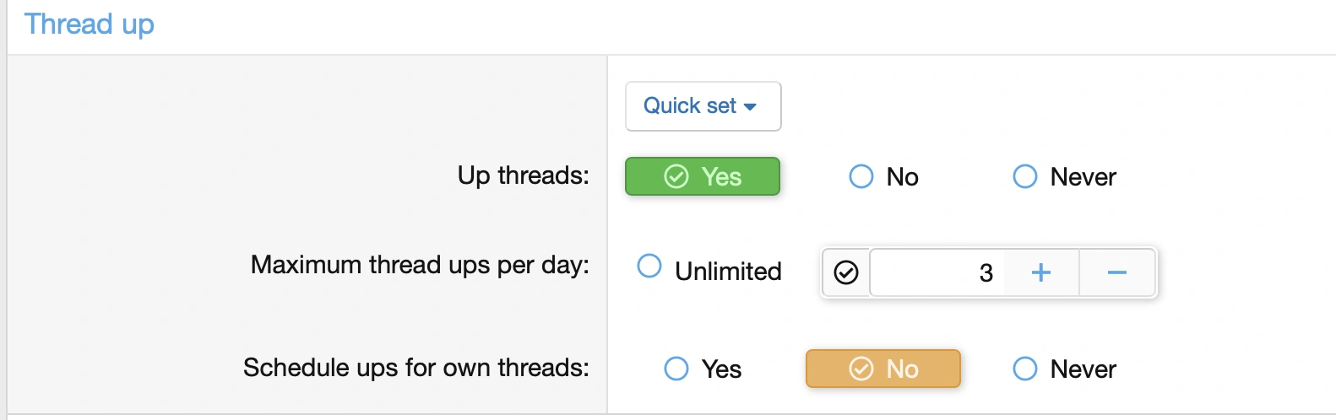Click the maximum thread ups number field
The width and height of the screenshot is (1336, 420).
[x=937, y=272]
